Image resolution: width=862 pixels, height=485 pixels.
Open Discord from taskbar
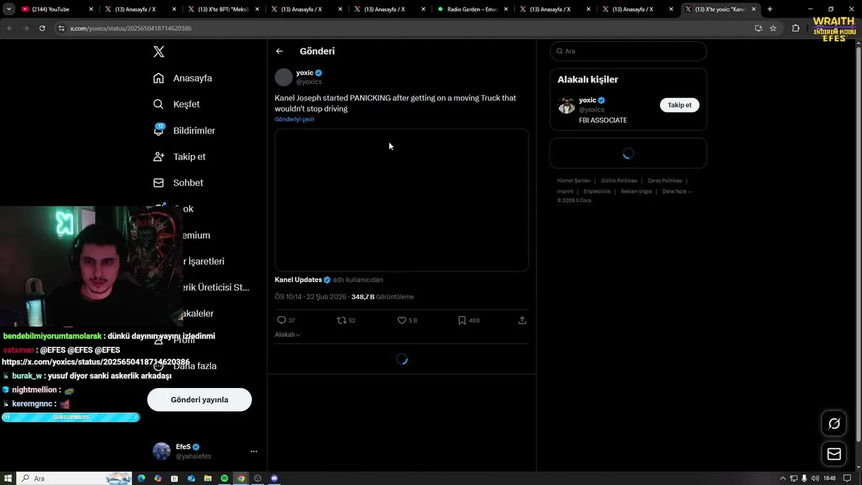[274, 478]
